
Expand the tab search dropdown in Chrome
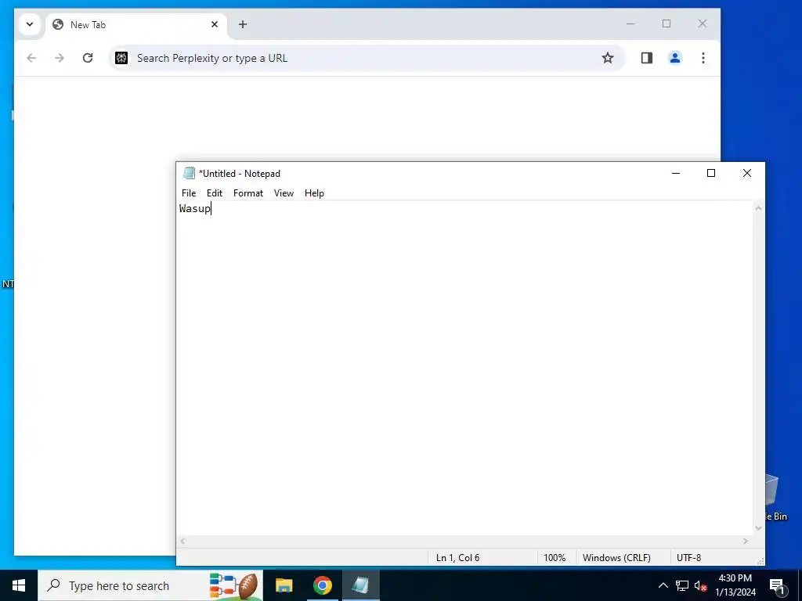(x=30, y=24)
